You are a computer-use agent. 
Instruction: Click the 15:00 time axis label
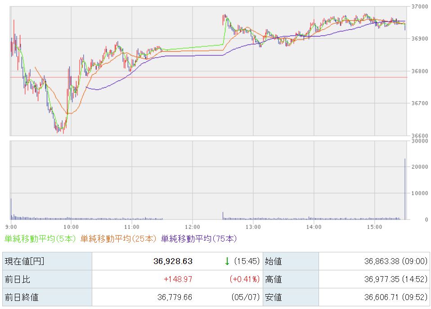[375, 227]
